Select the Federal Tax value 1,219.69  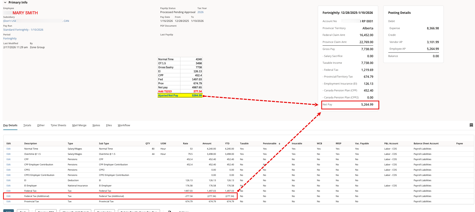(x=367, y=70)
